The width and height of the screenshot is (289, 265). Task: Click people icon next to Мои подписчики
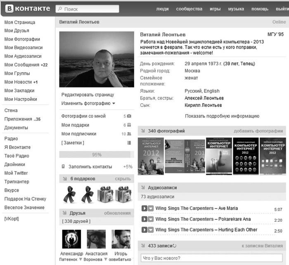[x=129, y=134]
